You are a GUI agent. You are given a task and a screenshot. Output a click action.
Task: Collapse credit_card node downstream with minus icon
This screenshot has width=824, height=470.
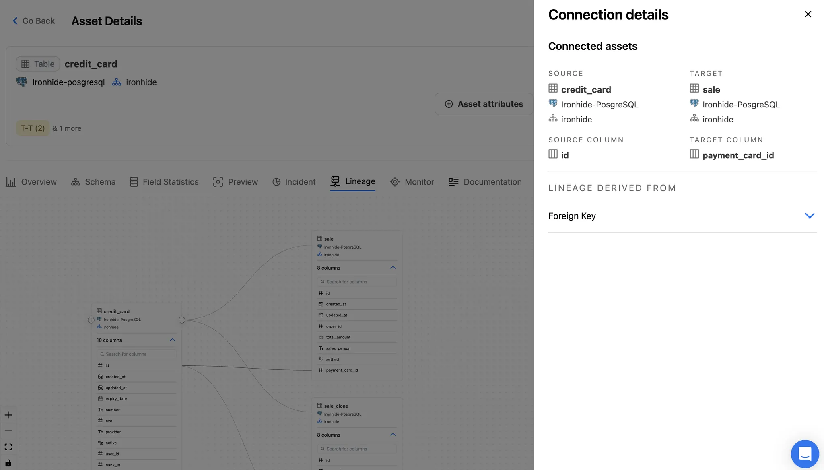[182, 320]
